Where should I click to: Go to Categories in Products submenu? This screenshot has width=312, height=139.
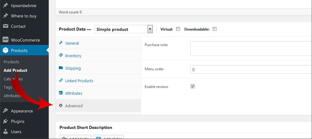point(13,79)
